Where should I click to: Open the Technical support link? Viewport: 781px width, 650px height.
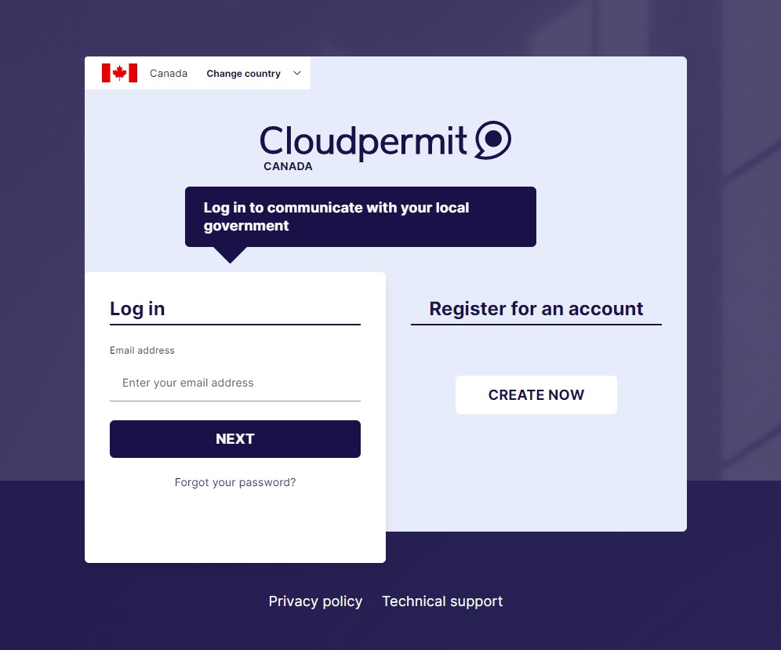[x=442, y=601]
